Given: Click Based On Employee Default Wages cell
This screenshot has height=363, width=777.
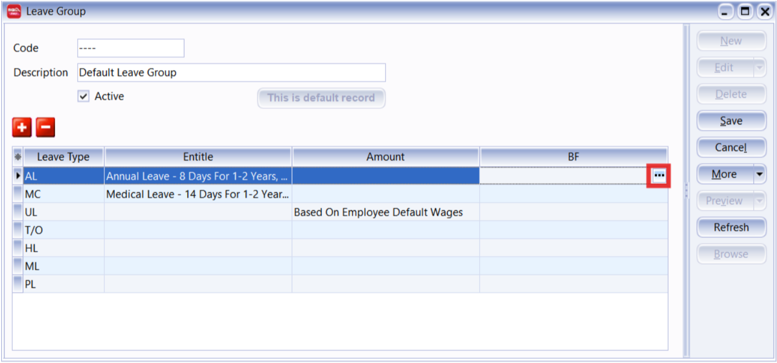Looking at the screenshot, I should (x=386, y=212).
